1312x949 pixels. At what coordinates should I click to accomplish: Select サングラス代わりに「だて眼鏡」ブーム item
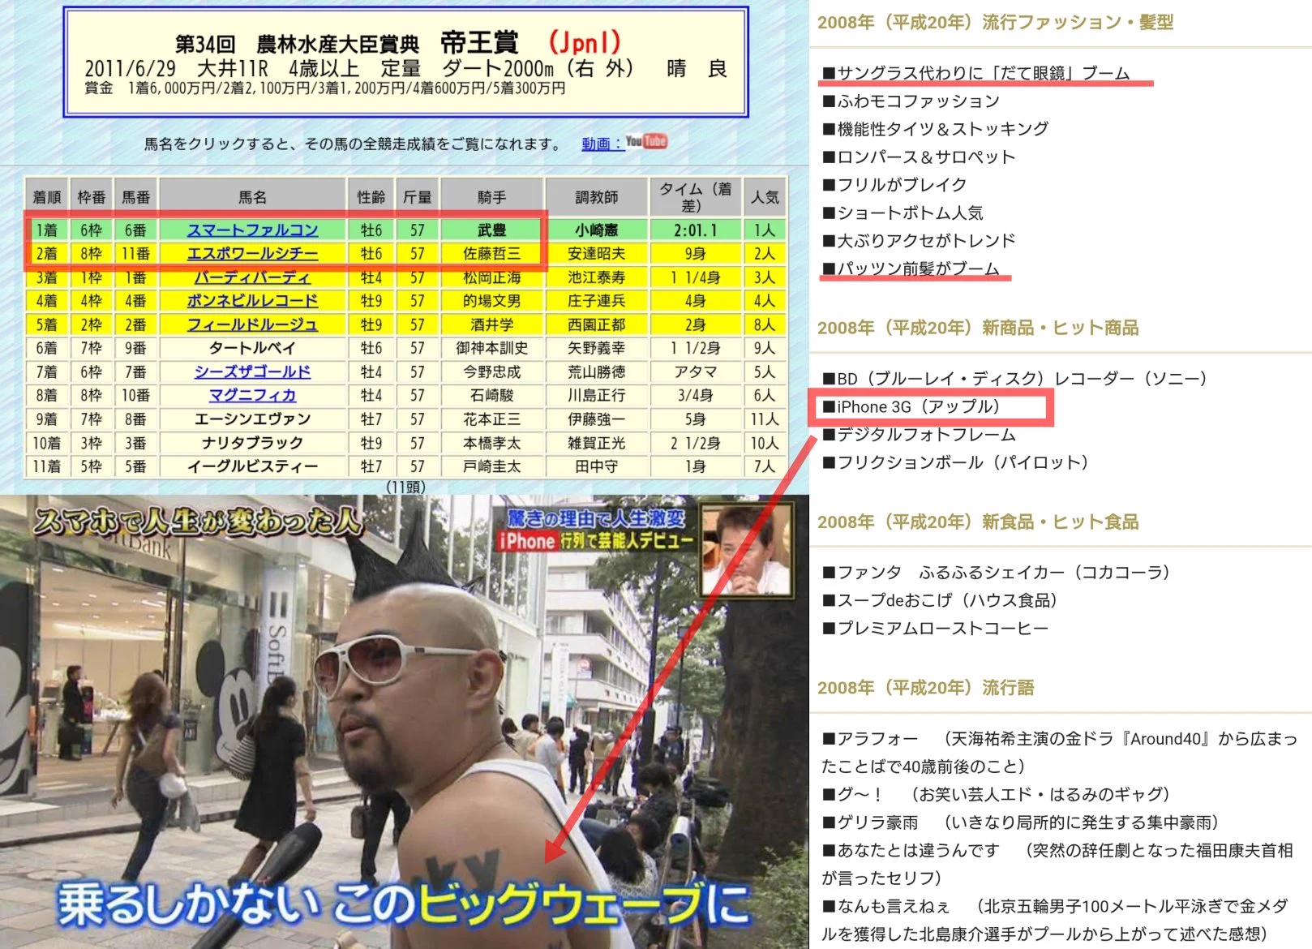tap(975, 73)
